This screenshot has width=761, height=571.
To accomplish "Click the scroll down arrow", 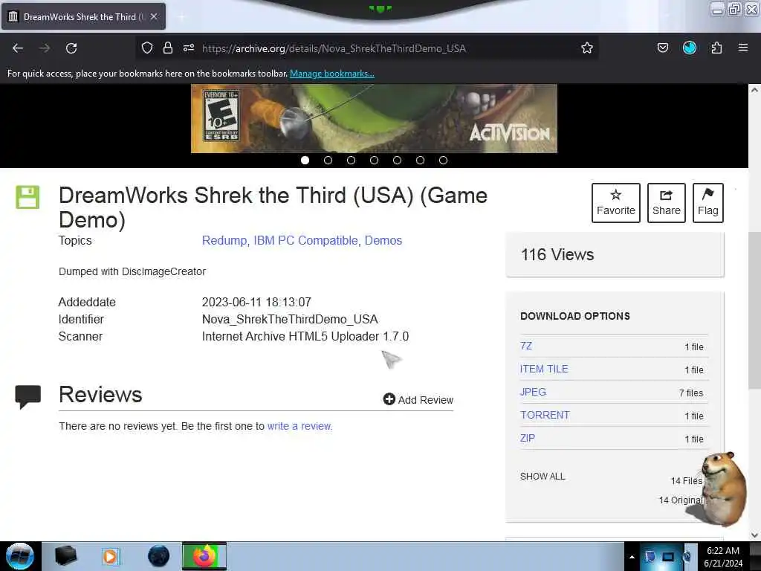I will [x=754, y=535].
